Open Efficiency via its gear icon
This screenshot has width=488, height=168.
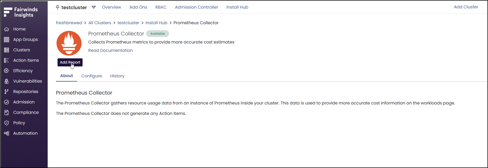click(x=7, y=71)
